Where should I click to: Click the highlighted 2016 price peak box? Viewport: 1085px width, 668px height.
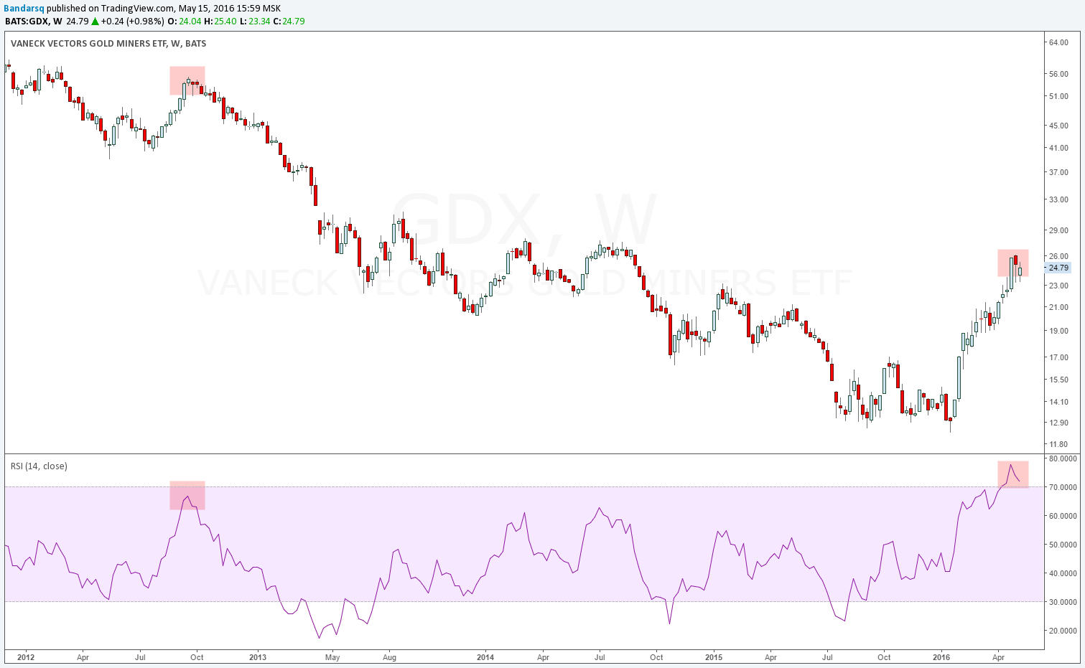(1013, 263)
